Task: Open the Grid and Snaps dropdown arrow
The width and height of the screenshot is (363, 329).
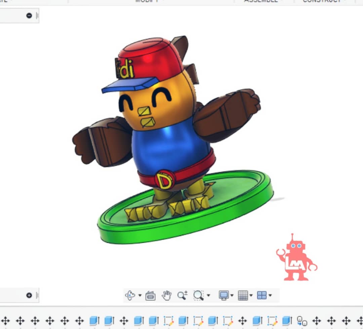Action: (251, 295)
